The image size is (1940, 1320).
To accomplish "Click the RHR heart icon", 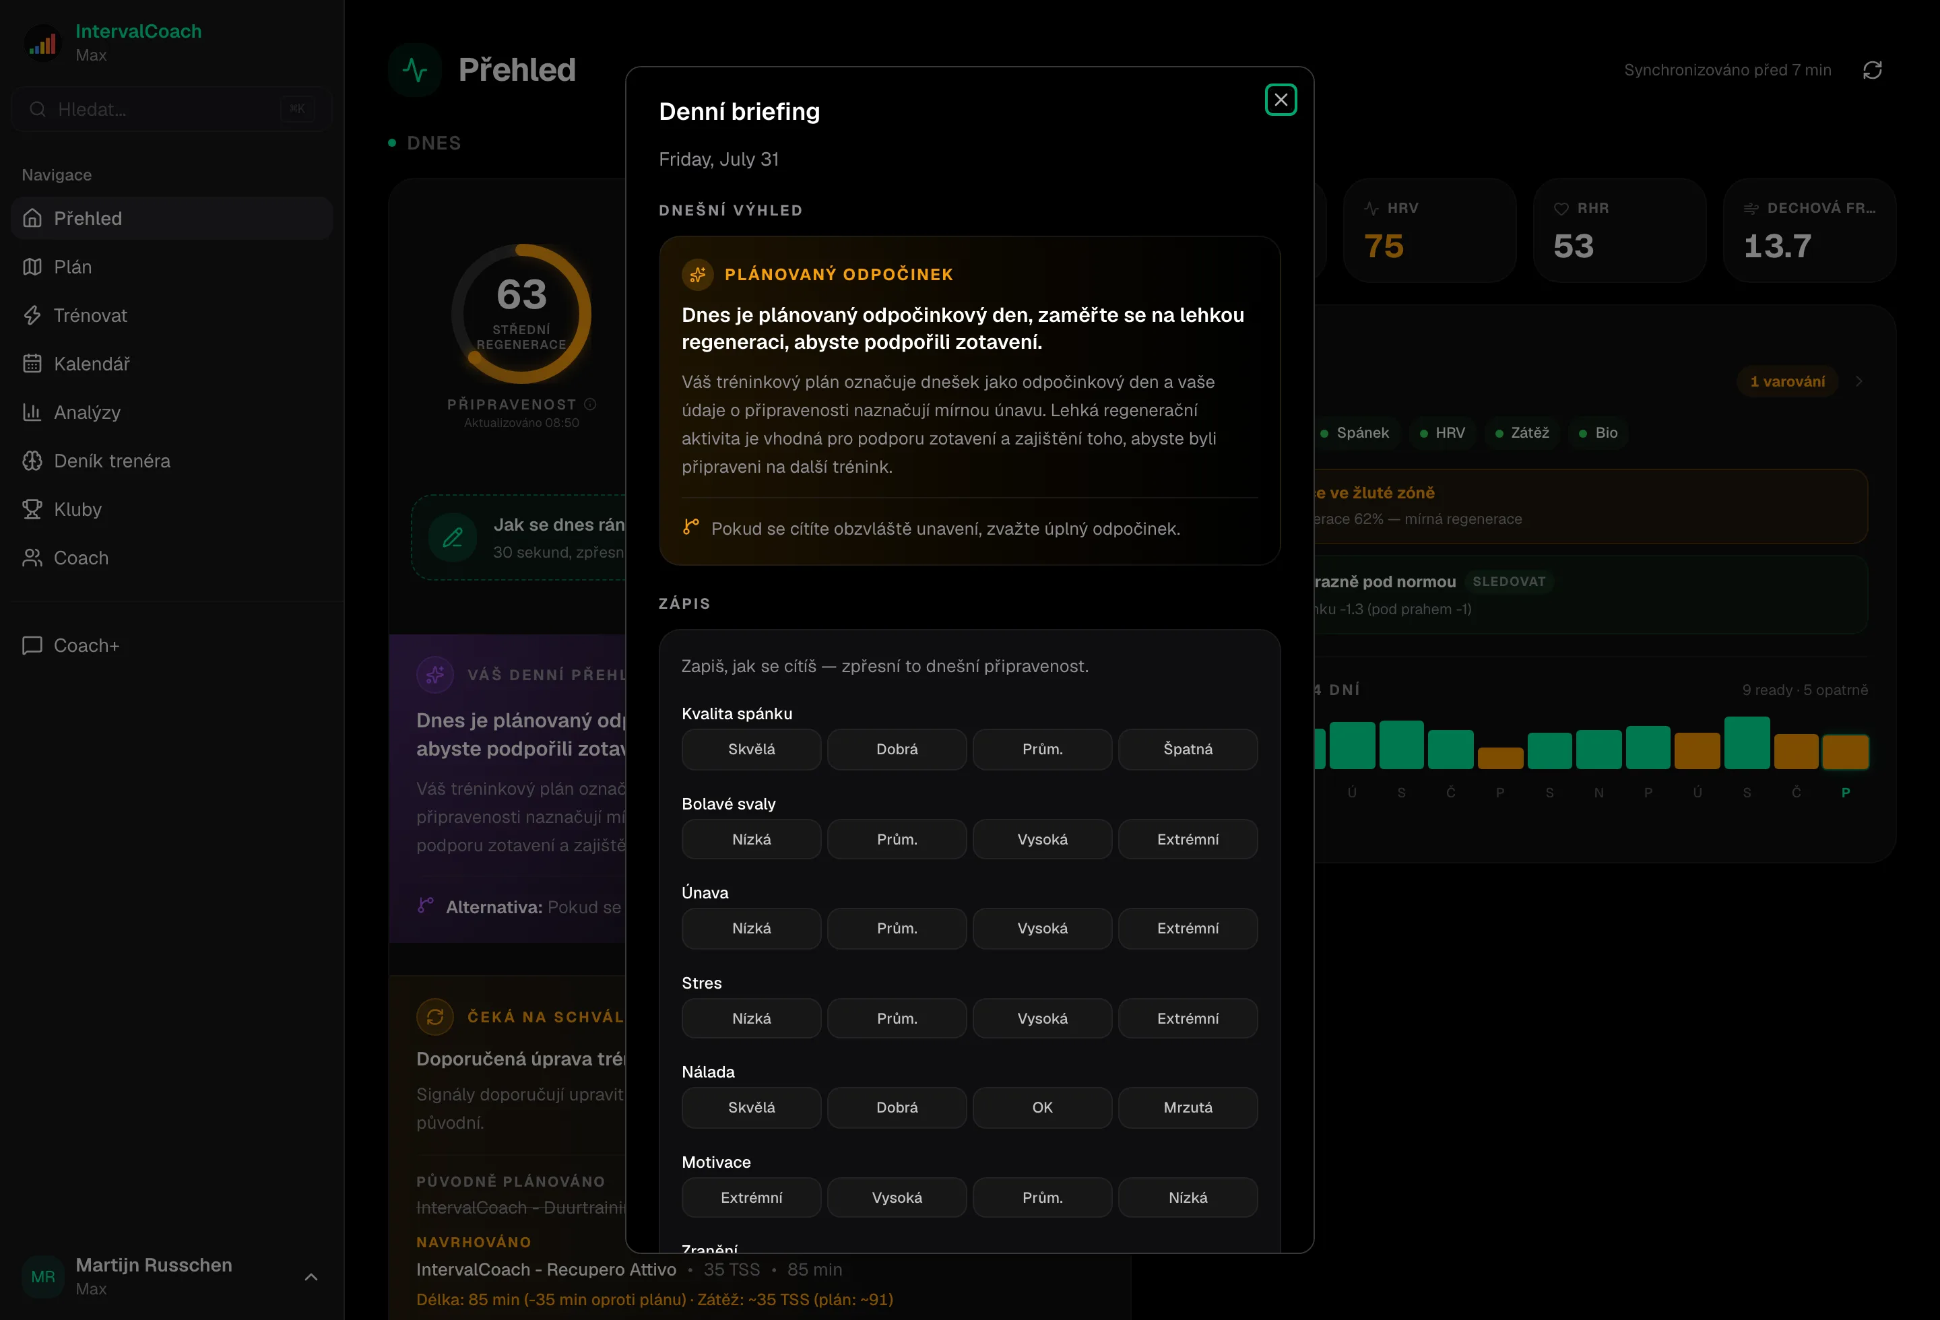I will tap(1561, 209).
